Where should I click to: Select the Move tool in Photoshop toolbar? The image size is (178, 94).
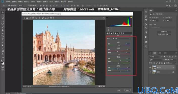[3, 12]
